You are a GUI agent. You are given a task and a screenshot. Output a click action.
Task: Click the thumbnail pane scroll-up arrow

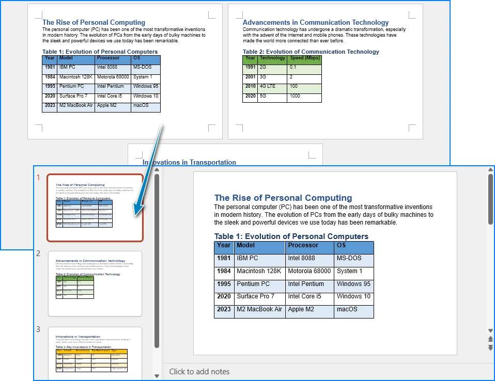tap(157, 169)
